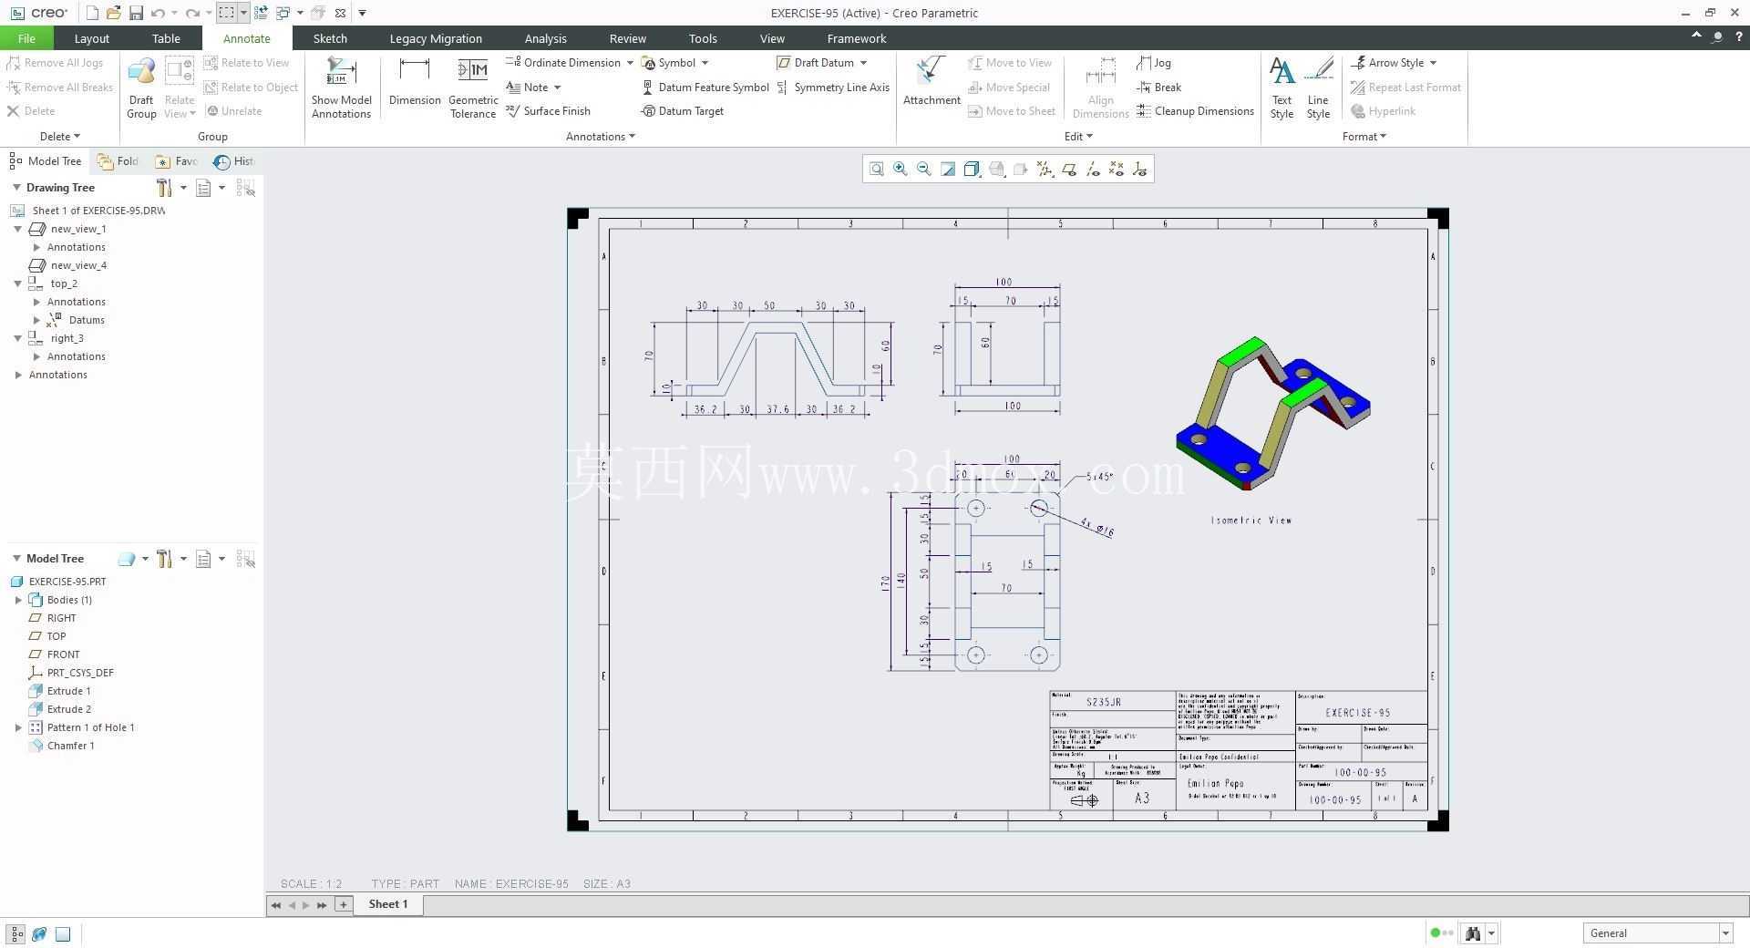The height and width of the screenshot is (948, 1750).
Task: Click the isometric view model thumbnail
Action: 1272,412
